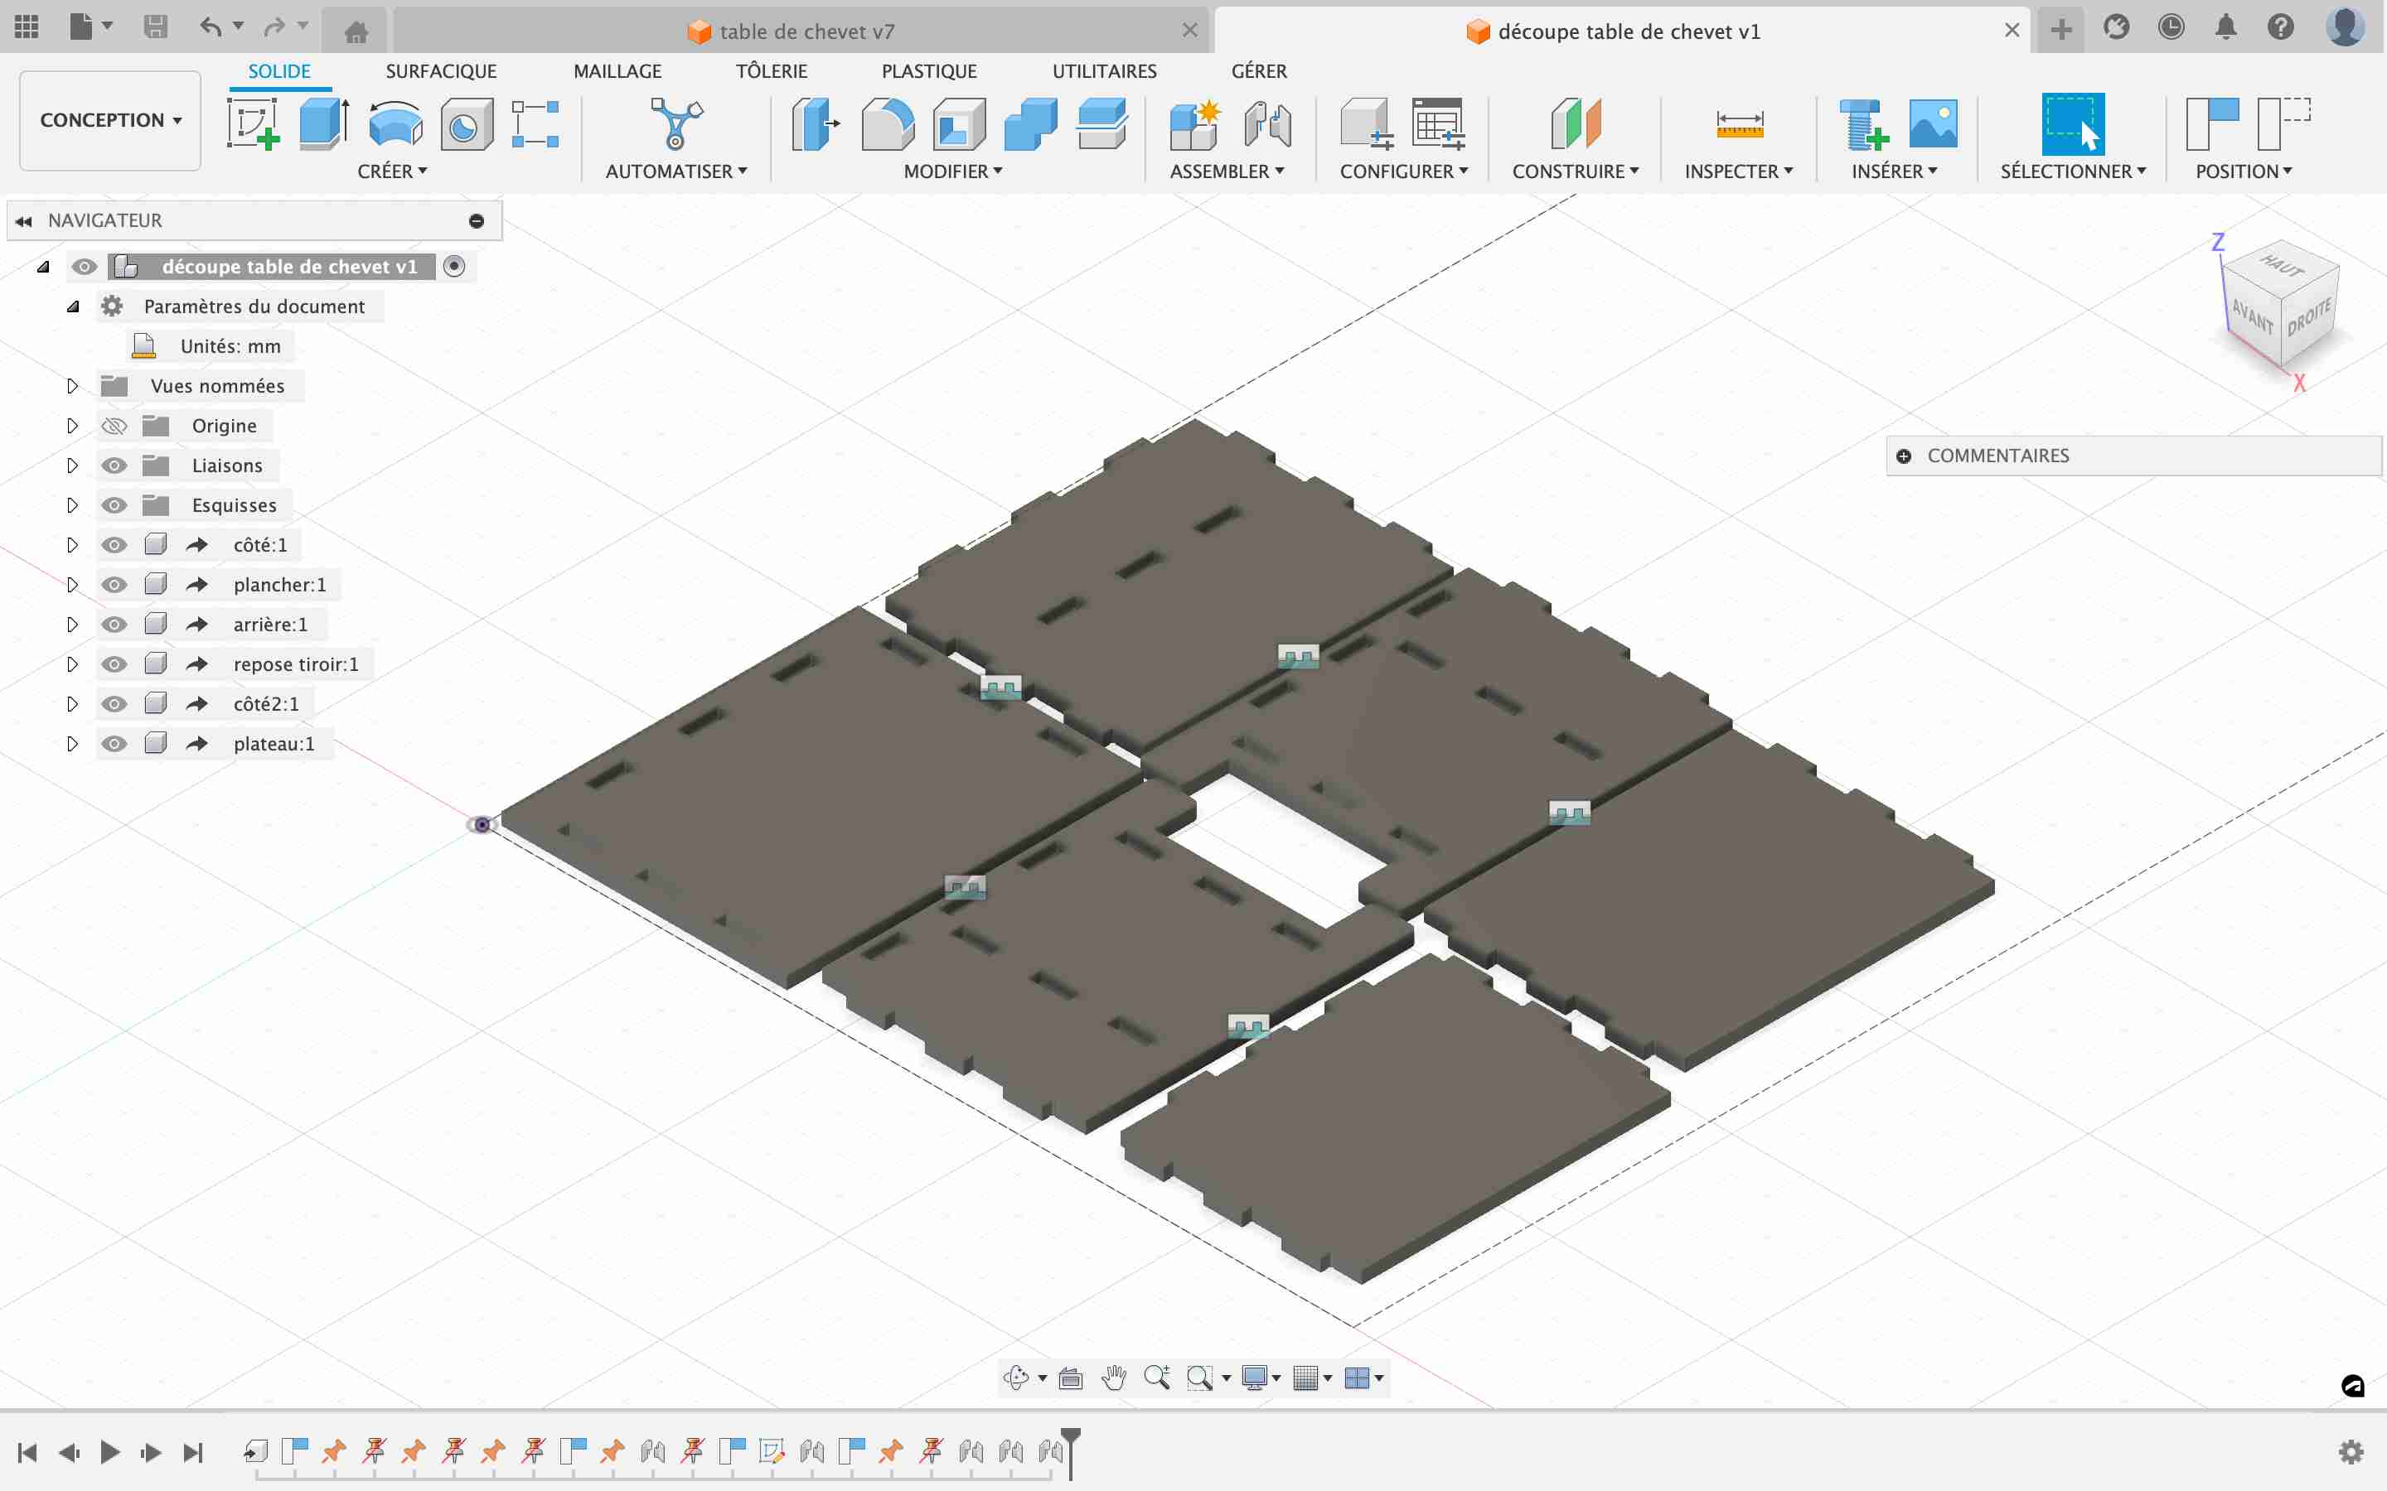Collapse Paramètres du document node

tap(73, 306)
